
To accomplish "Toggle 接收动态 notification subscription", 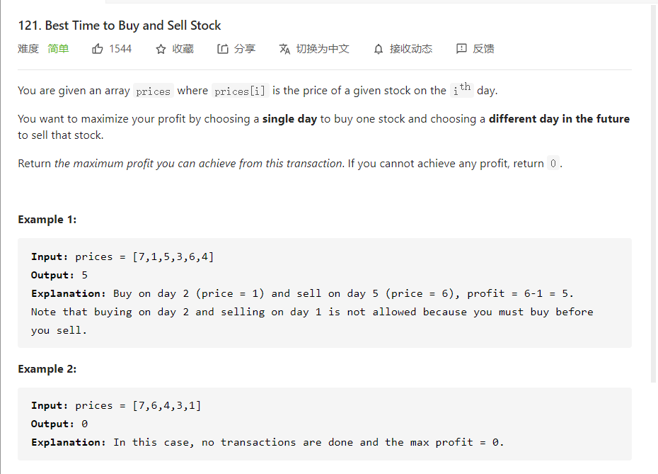I will click(x=410, y=49).
